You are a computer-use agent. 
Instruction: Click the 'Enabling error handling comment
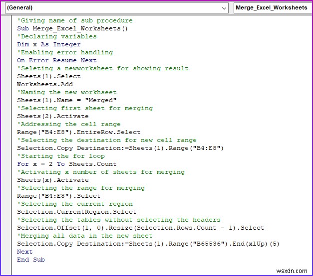click(65, 52)
